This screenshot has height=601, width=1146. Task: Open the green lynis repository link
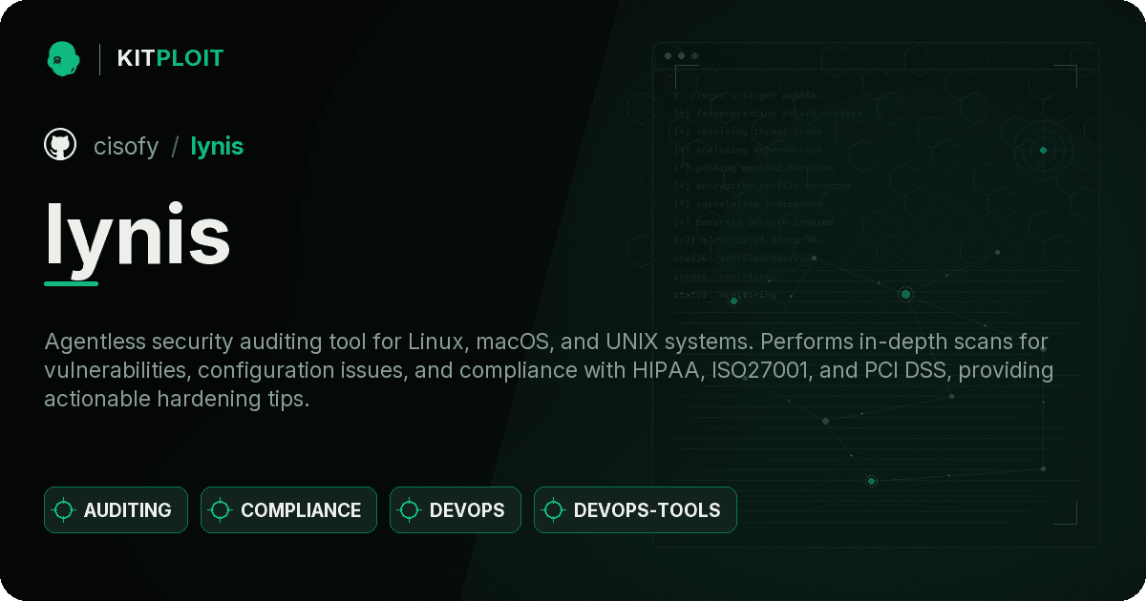(217, 146)
